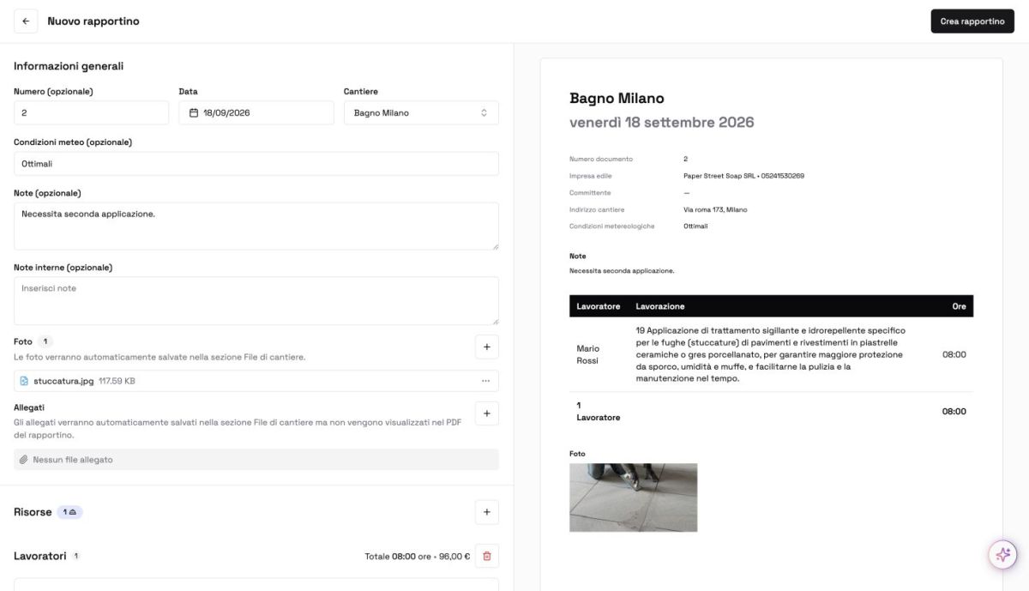Click the Crea rapportino button
Screen dimensions: 1029x591
(972, 21)
